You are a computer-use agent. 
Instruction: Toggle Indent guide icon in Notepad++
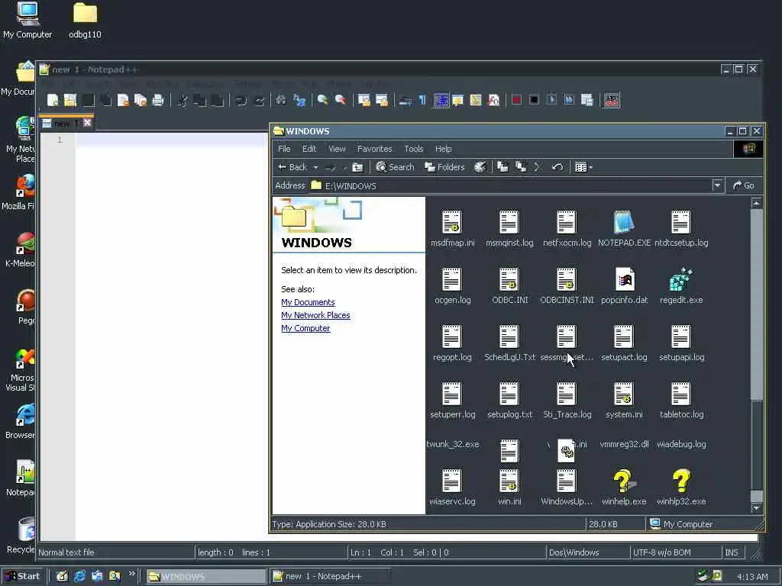[x=441, y=100]
